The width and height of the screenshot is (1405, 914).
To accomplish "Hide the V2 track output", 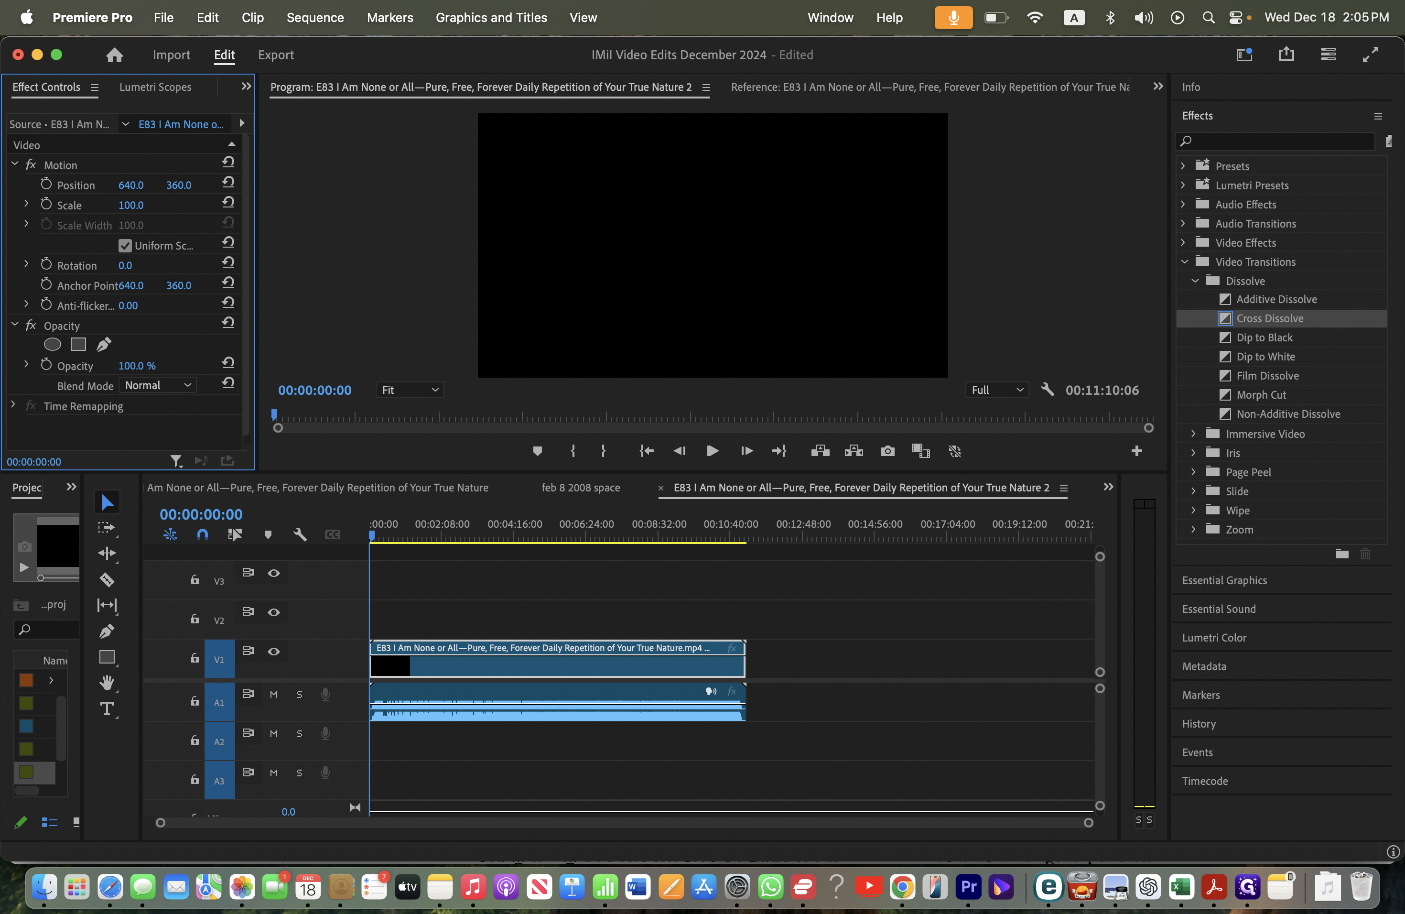I will tap(274, 612).
